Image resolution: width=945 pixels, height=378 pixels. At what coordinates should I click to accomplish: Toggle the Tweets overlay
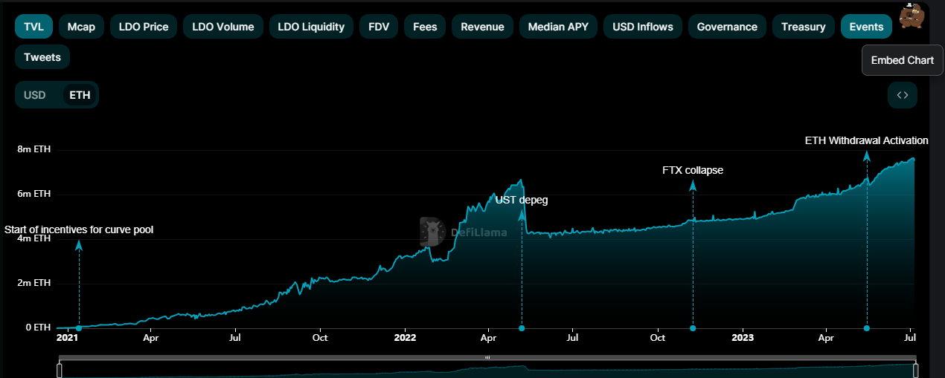coord(42,57)
